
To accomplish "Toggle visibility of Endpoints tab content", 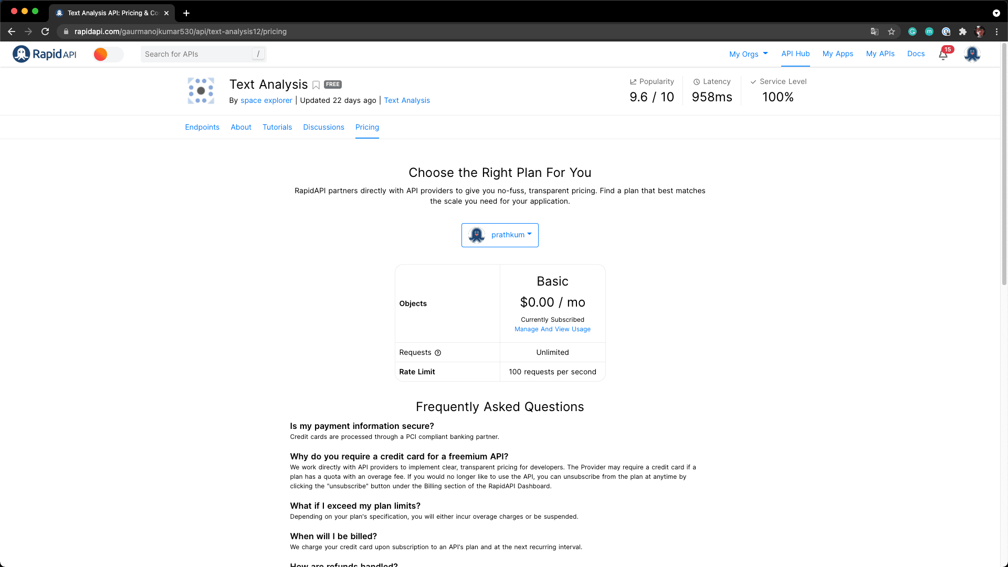I will point(202,127).
